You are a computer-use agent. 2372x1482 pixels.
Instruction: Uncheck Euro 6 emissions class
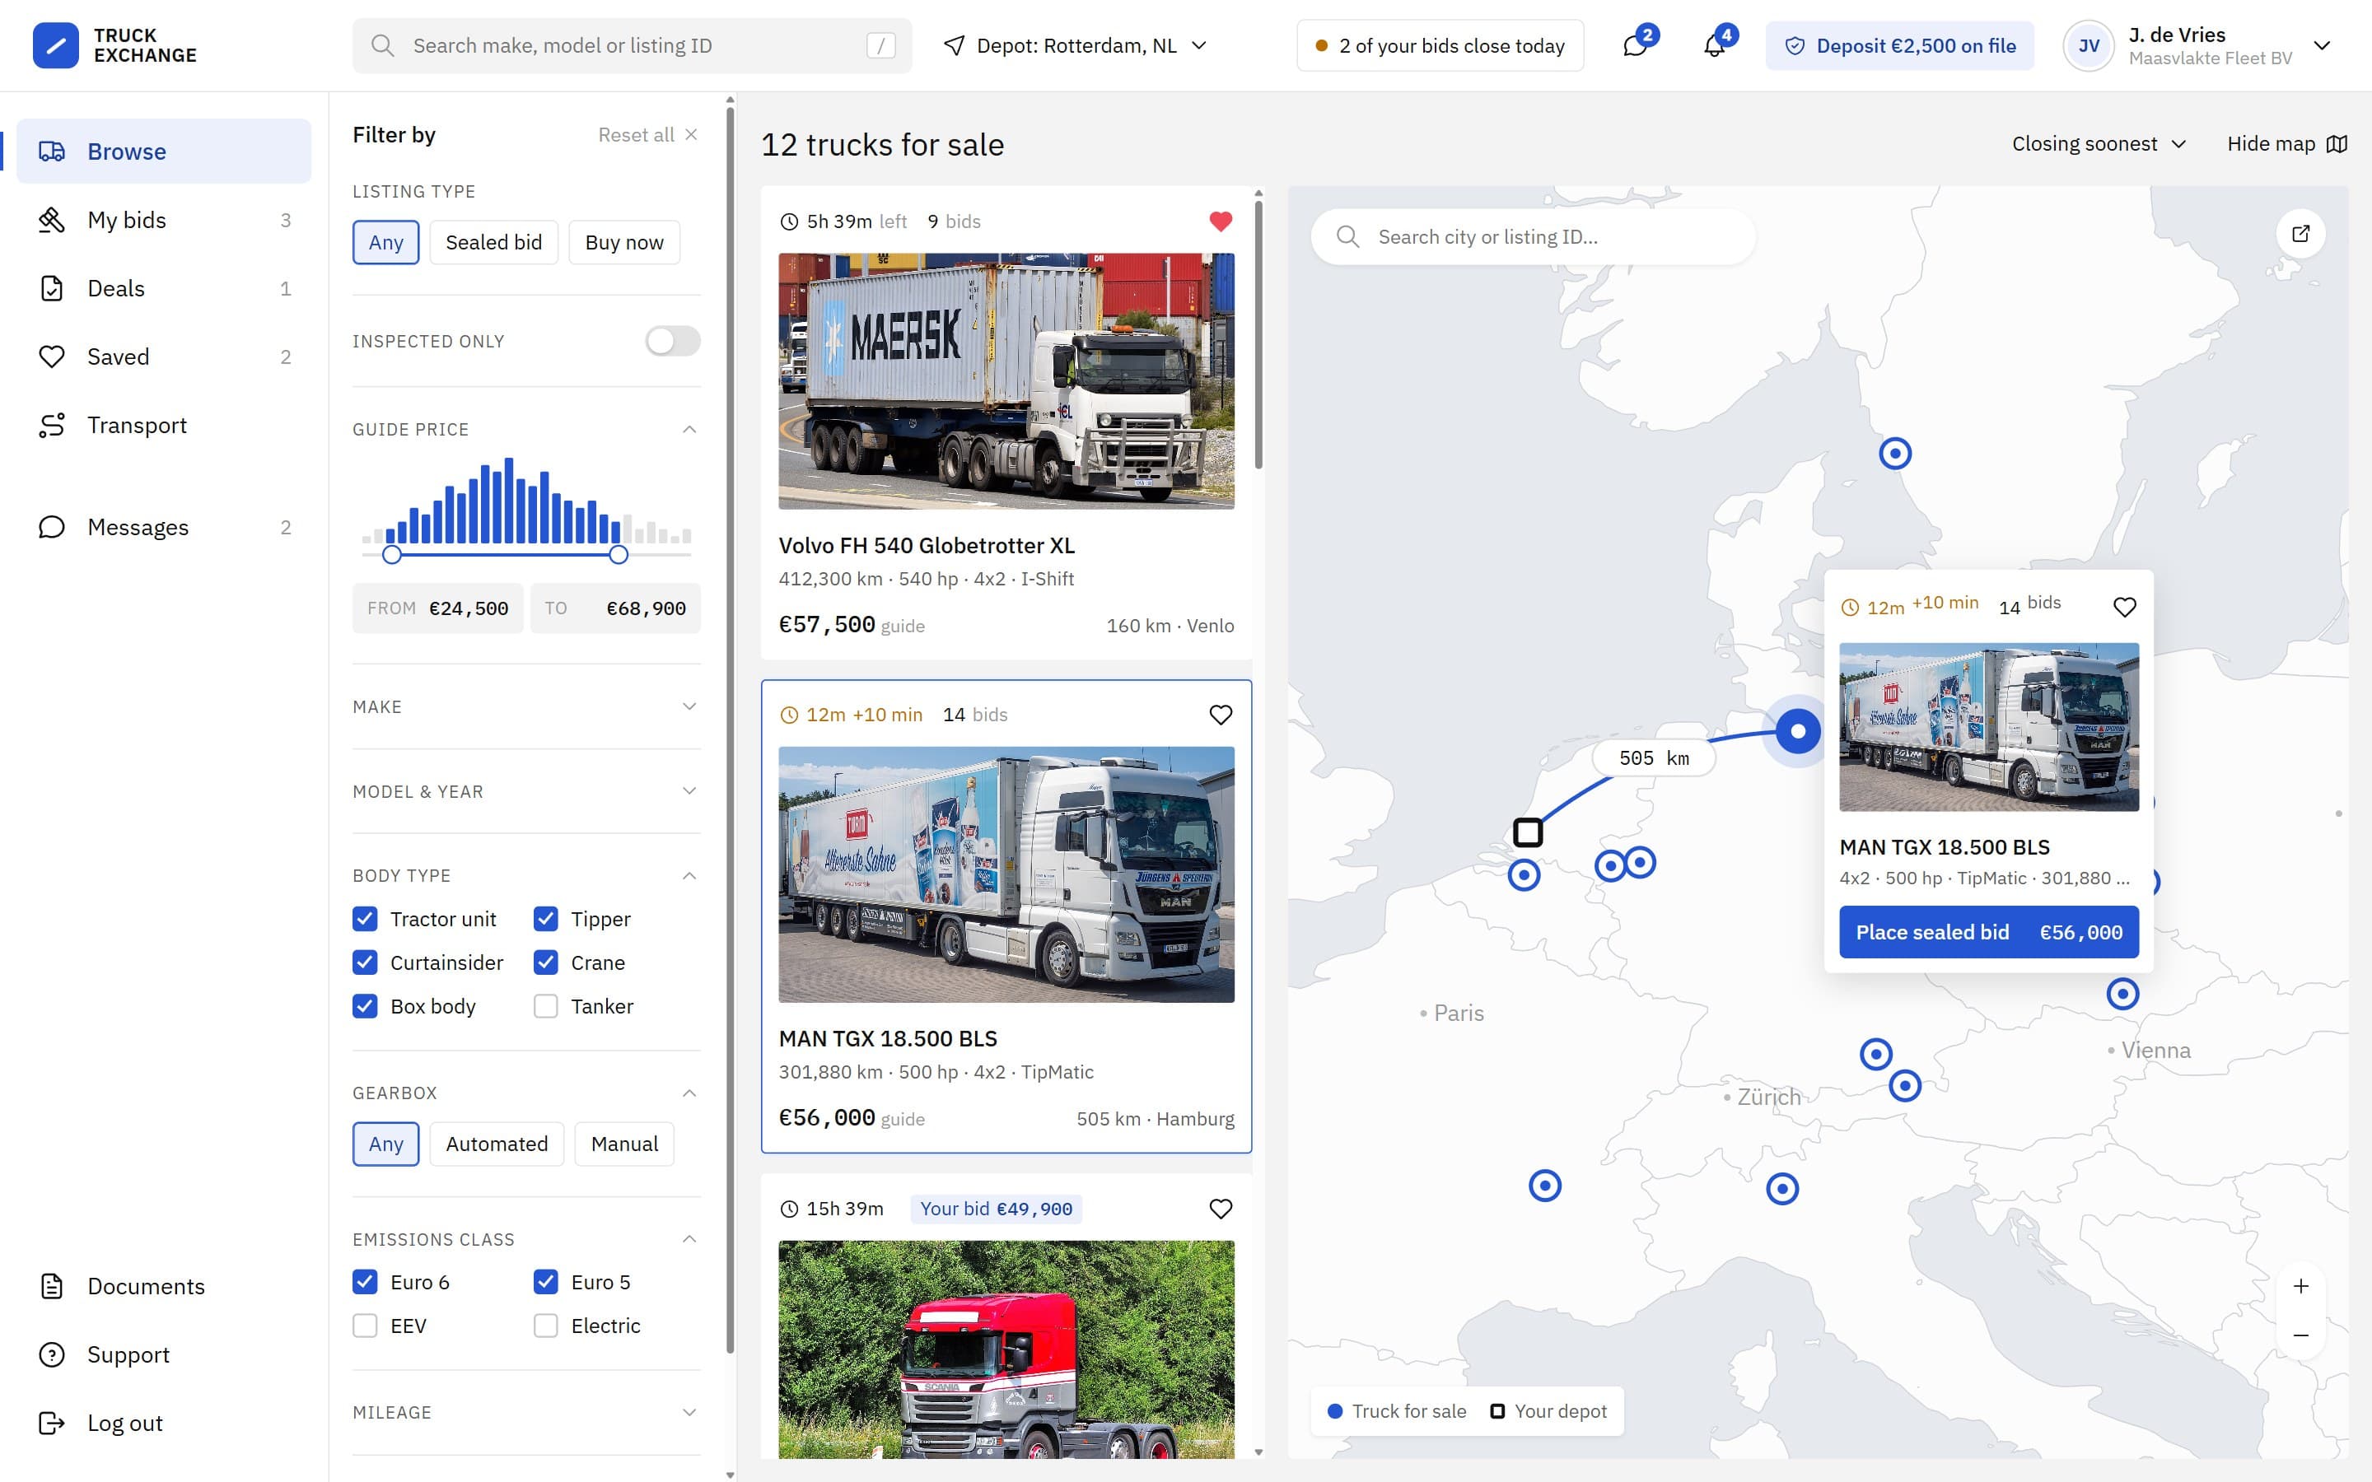pos(365,1282)
